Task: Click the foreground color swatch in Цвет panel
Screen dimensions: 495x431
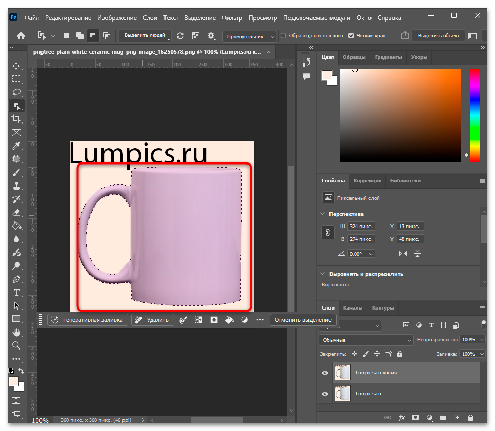Action: pos(327,75)
